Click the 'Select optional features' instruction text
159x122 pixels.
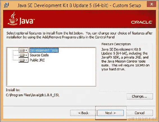[79, 35]
